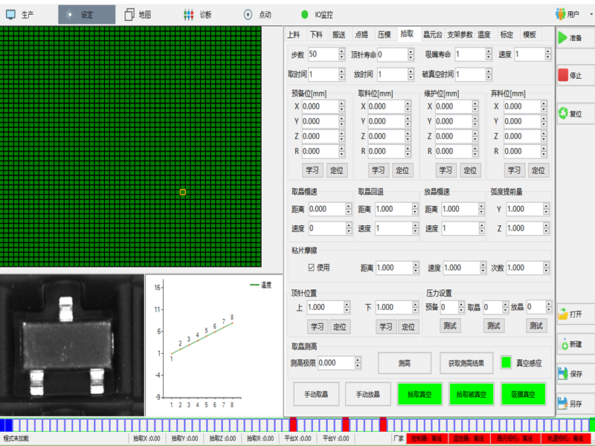The width and height of the screenshot is (595, 446).
Task: Adjust the 破真空时间 spinner arrows
Action: click(489, 74)
